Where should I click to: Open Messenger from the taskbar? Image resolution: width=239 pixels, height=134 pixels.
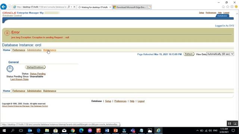(x=90, y=131)
